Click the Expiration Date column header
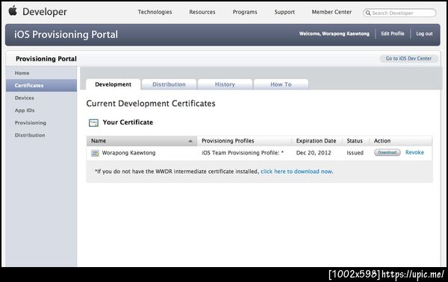Screen dimensions: 448x282 coord(316,141)
